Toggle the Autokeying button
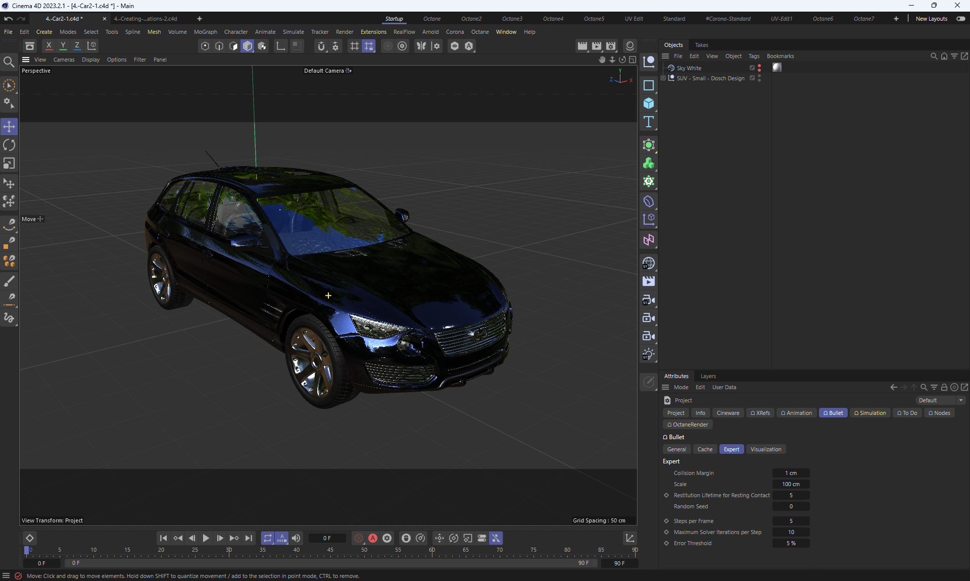 coord(373,538)
